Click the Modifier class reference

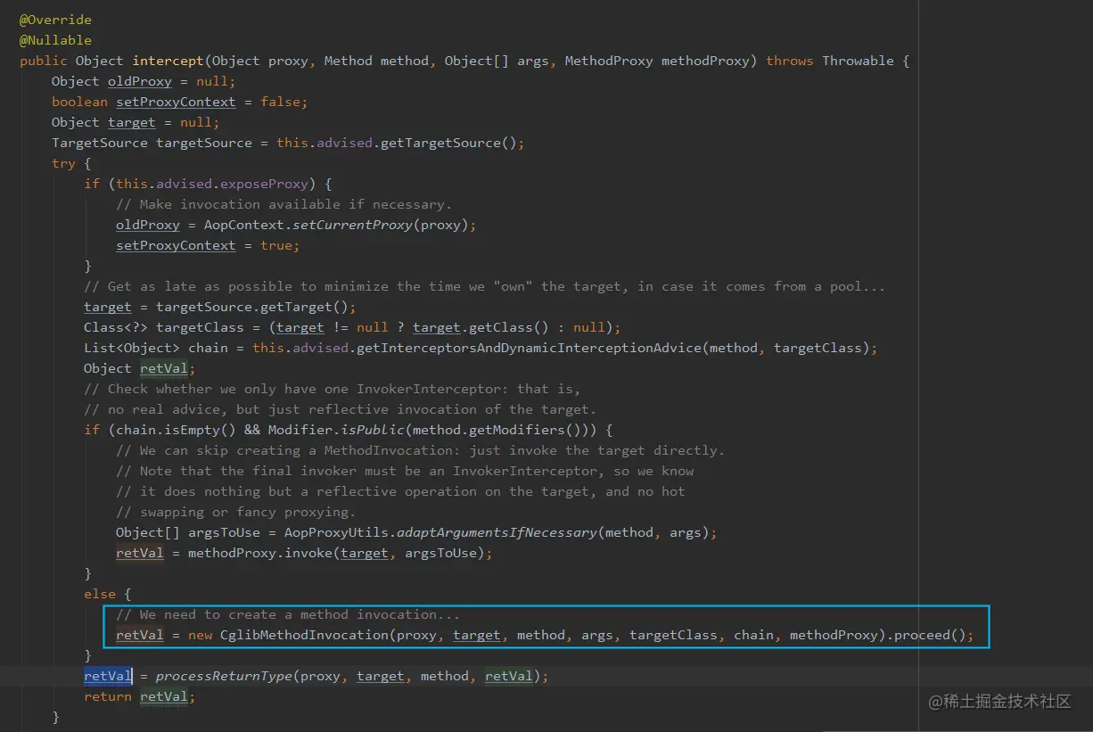tap(300, 430)
